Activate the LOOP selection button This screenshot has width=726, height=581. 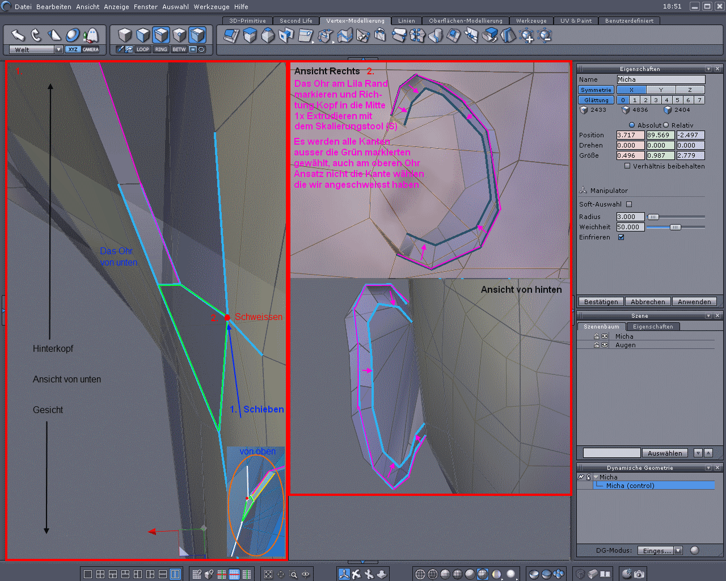tap(143, 49)
